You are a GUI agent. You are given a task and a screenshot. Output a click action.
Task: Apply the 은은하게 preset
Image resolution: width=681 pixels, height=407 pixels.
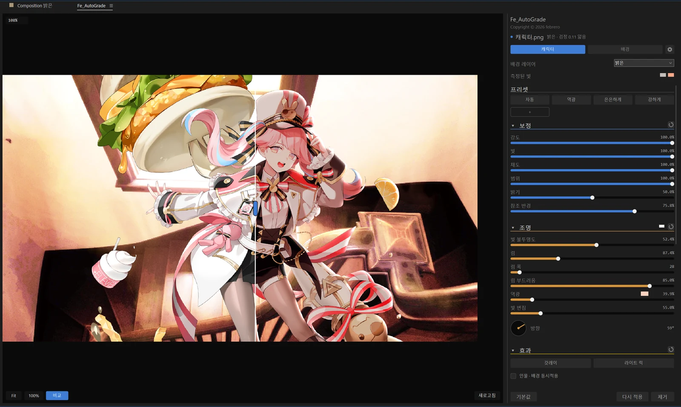tap(613, 99)
